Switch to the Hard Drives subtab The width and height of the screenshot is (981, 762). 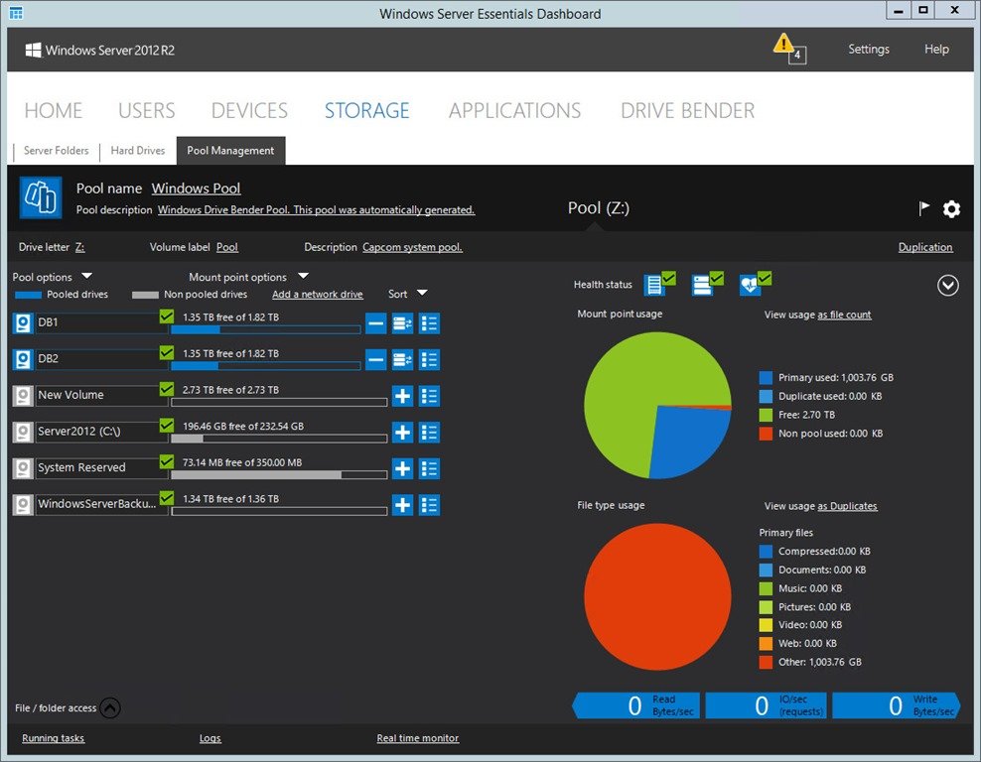[x=138, y=150]
